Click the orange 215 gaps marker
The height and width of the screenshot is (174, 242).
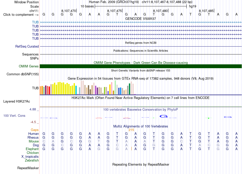pyautogui.click(x=131, y=130)
